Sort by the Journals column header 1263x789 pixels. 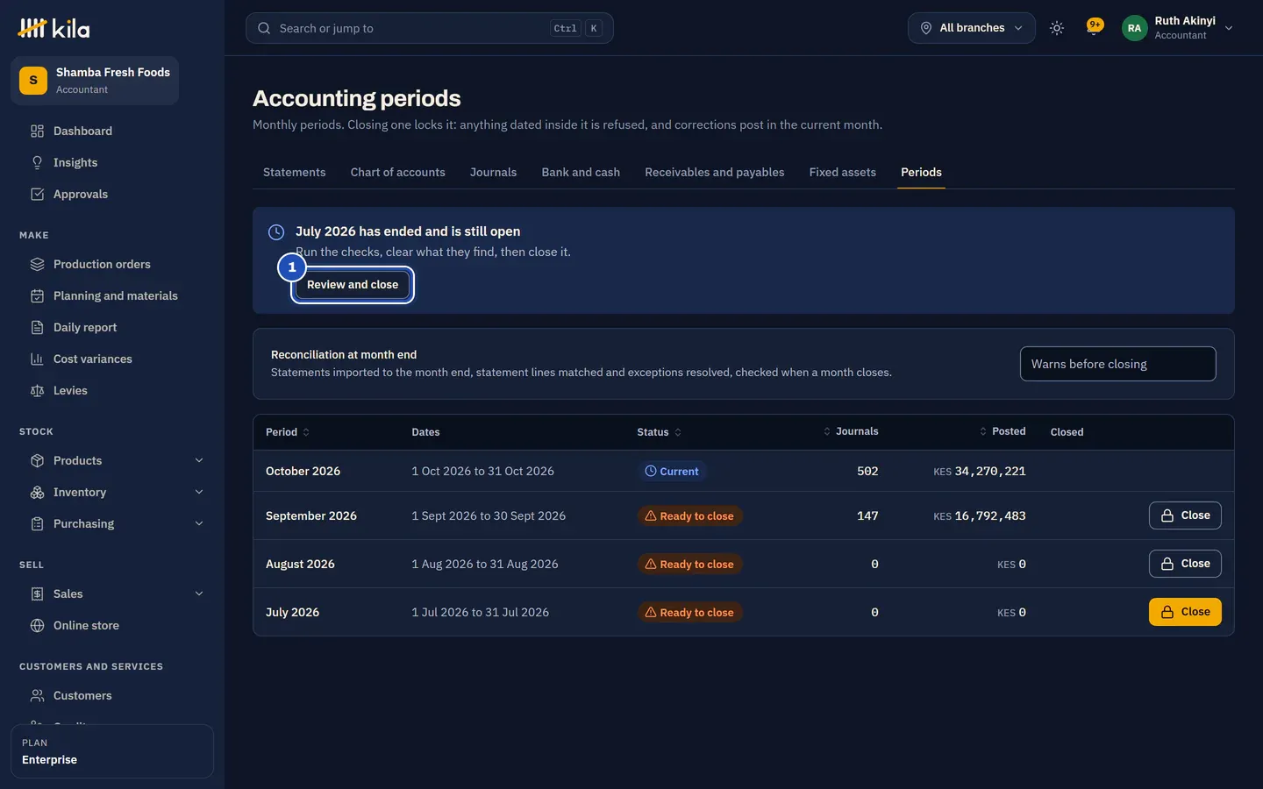coord(851,431)
